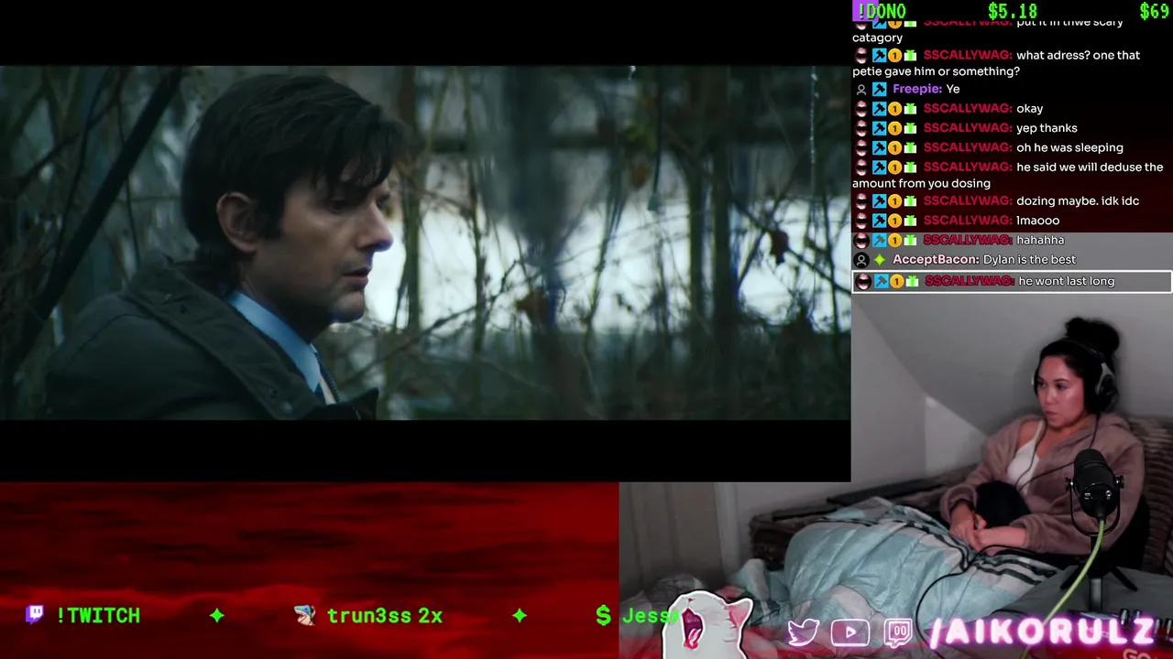Screen dimensions: 1173x659
Task: Click the gold bits badge on 'yep thanks'
Action: [x=894, y=128]
